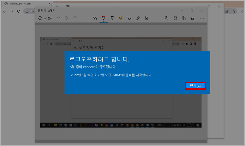Start a new snip with 새 캡처
Screen dimensions: 245x146
click(46, 18)
